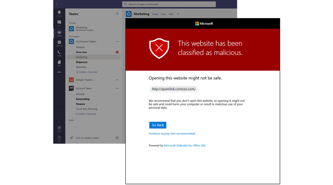Select Northwind Traders team name
This screenshot has height=185, width=333.
click(x=86, y=42)
